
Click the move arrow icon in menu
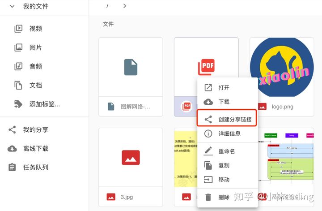click(x=208, y=180)
